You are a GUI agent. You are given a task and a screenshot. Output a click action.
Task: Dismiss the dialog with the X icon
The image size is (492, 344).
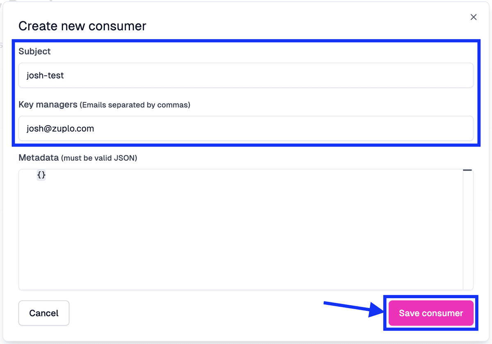474,17
